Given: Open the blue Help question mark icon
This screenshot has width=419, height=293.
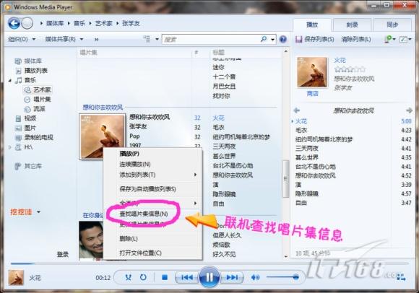Looking at the screenshot, I should (x=282, y=39).
